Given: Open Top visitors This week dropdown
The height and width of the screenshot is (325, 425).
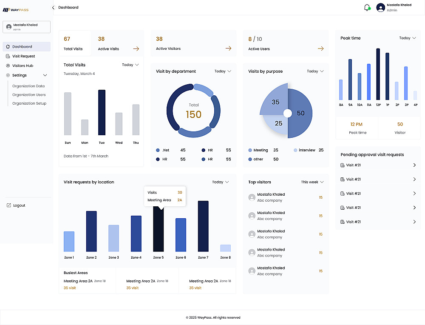Looking at the screenshot, I should pyautogui.click(x=312, y=182).
